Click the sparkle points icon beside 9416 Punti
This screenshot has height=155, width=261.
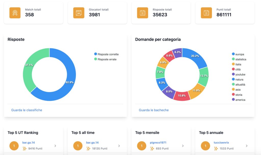click(24, 149)
